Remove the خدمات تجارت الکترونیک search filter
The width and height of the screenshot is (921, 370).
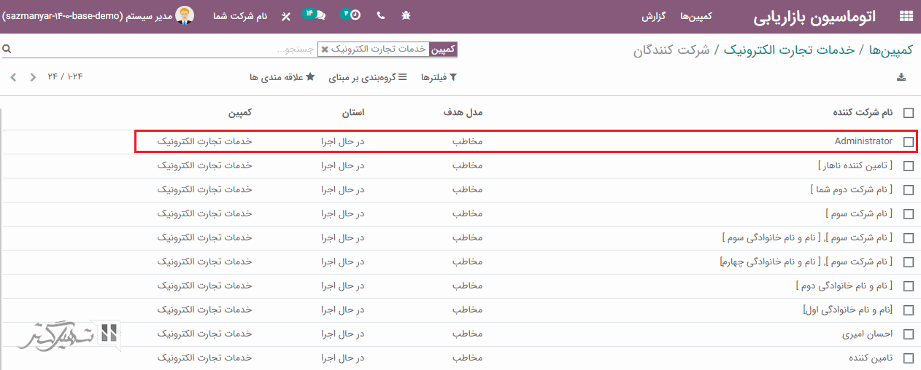tap(325, 50)
